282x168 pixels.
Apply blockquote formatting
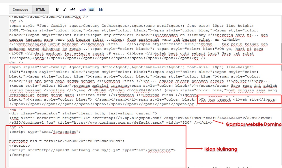pyautogui.click(x=100, y=9)
